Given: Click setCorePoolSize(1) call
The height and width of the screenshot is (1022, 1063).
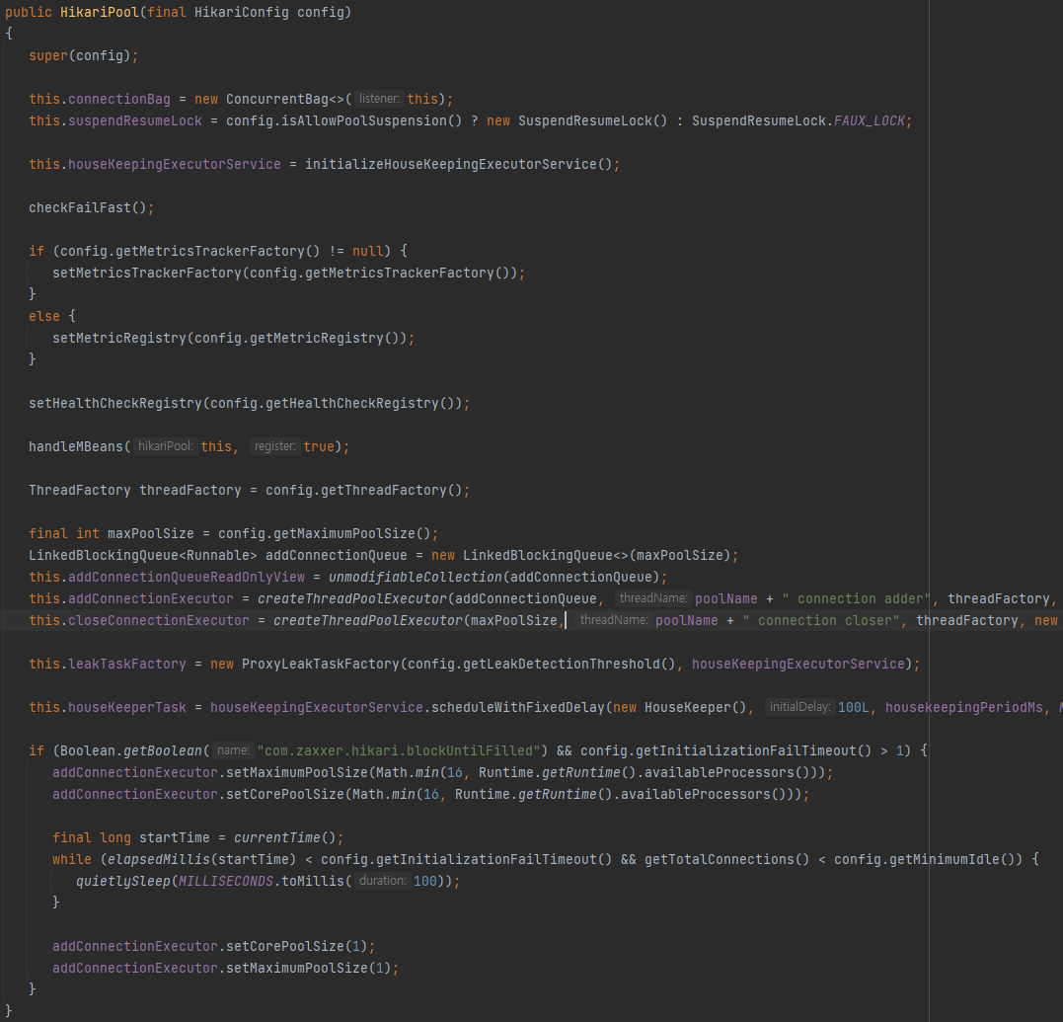Looking at the screenshot, I should (297, 945).
